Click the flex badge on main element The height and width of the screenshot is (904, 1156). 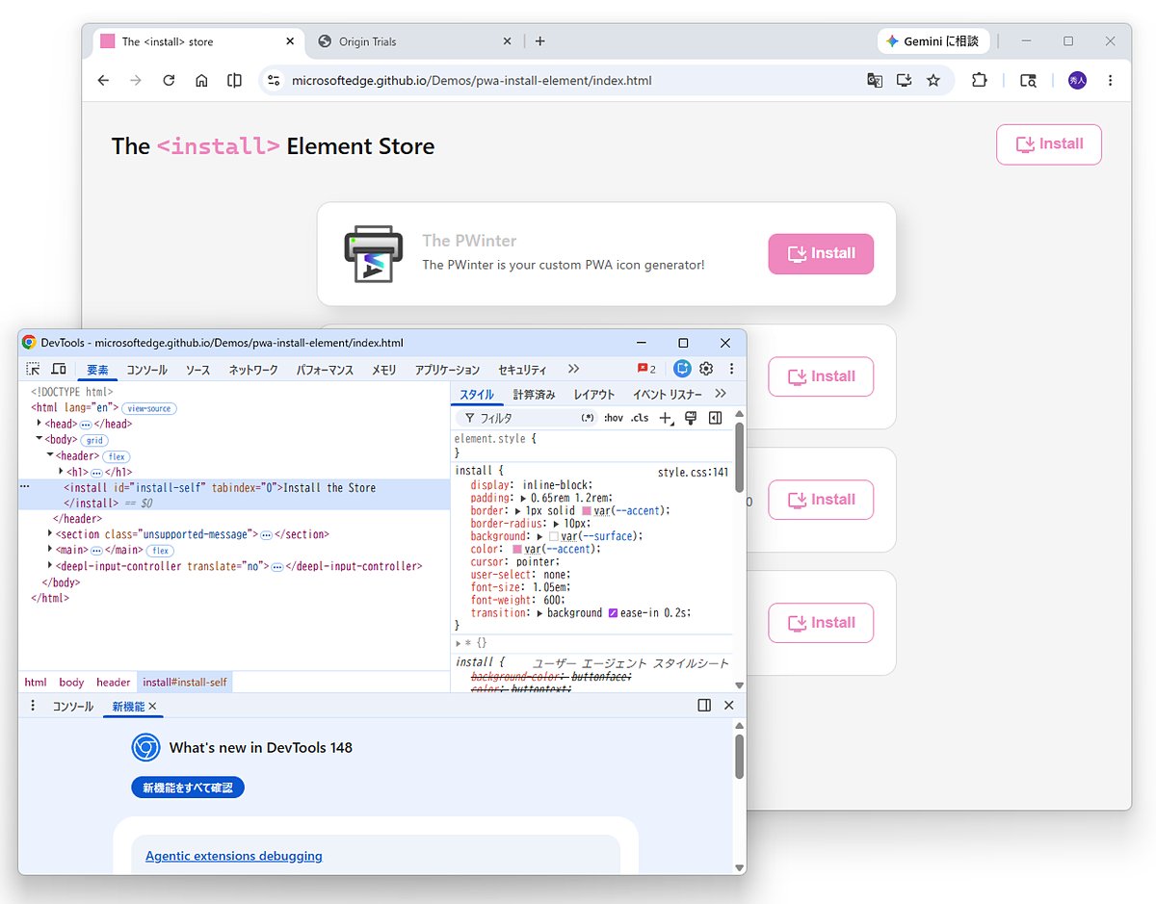[x=160, y=551]
